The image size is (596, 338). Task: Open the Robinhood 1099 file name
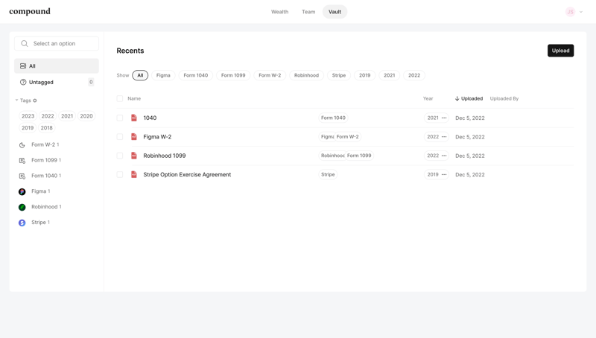[165, 156]
